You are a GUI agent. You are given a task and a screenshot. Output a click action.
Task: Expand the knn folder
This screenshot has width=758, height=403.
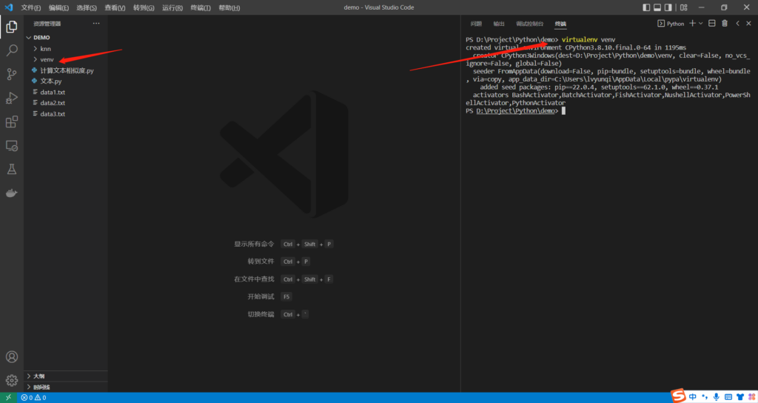coord(66,48)
